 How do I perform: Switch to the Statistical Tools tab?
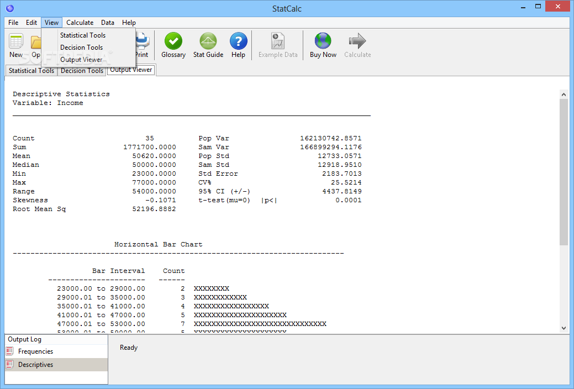[31, 71]
